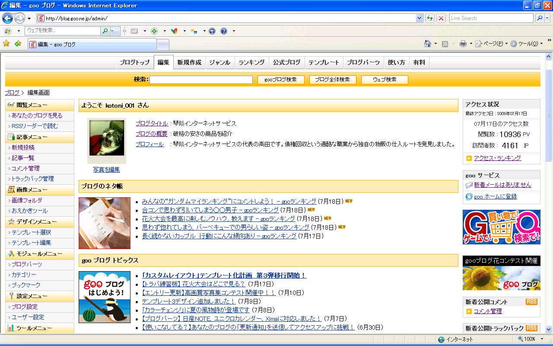Click the ウェブ検索 button
Screen dimensions: 553x346
point(385,80)
